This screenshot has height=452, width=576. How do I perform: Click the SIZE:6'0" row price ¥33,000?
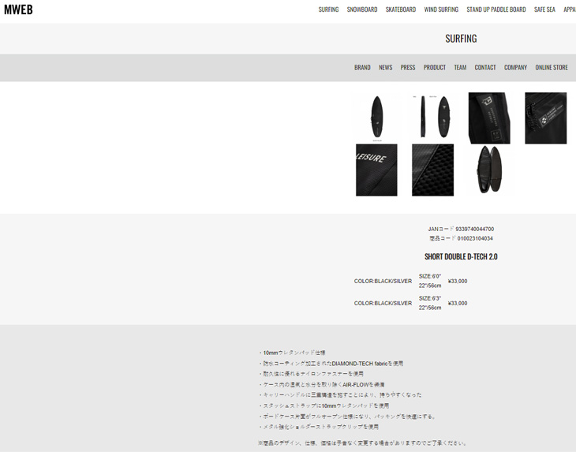click(458, 281)
